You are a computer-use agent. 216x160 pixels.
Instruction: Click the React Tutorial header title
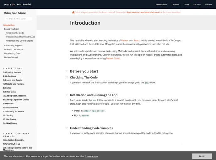[x=24, y=4]
